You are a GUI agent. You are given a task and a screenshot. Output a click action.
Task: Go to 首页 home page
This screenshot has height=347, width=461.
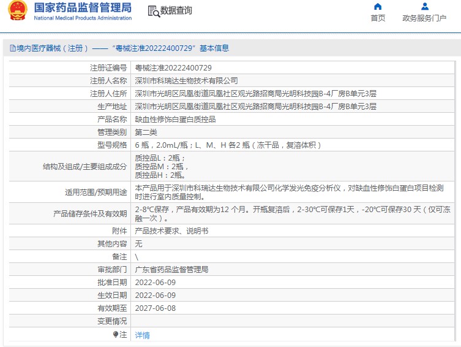tap(378, 18)
